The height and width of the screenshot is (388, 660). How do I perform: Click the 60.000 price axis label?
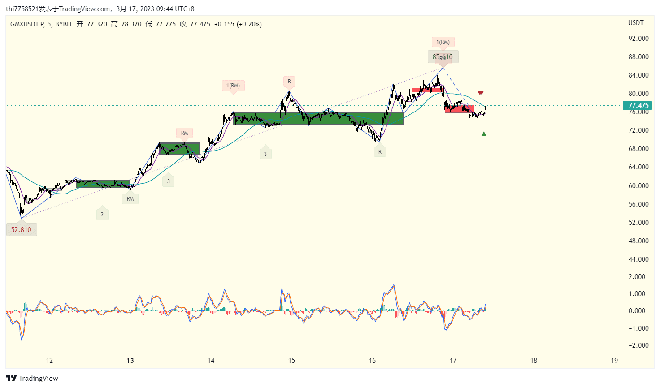click(x=638, y=186)
